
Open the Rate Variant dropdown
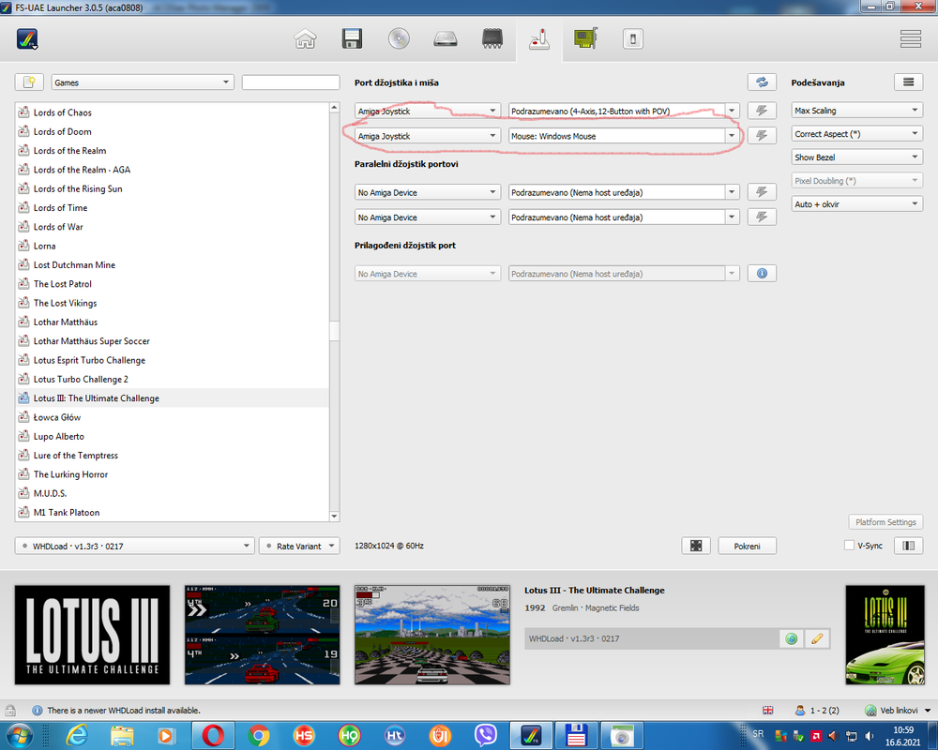(x=299, y=546)
